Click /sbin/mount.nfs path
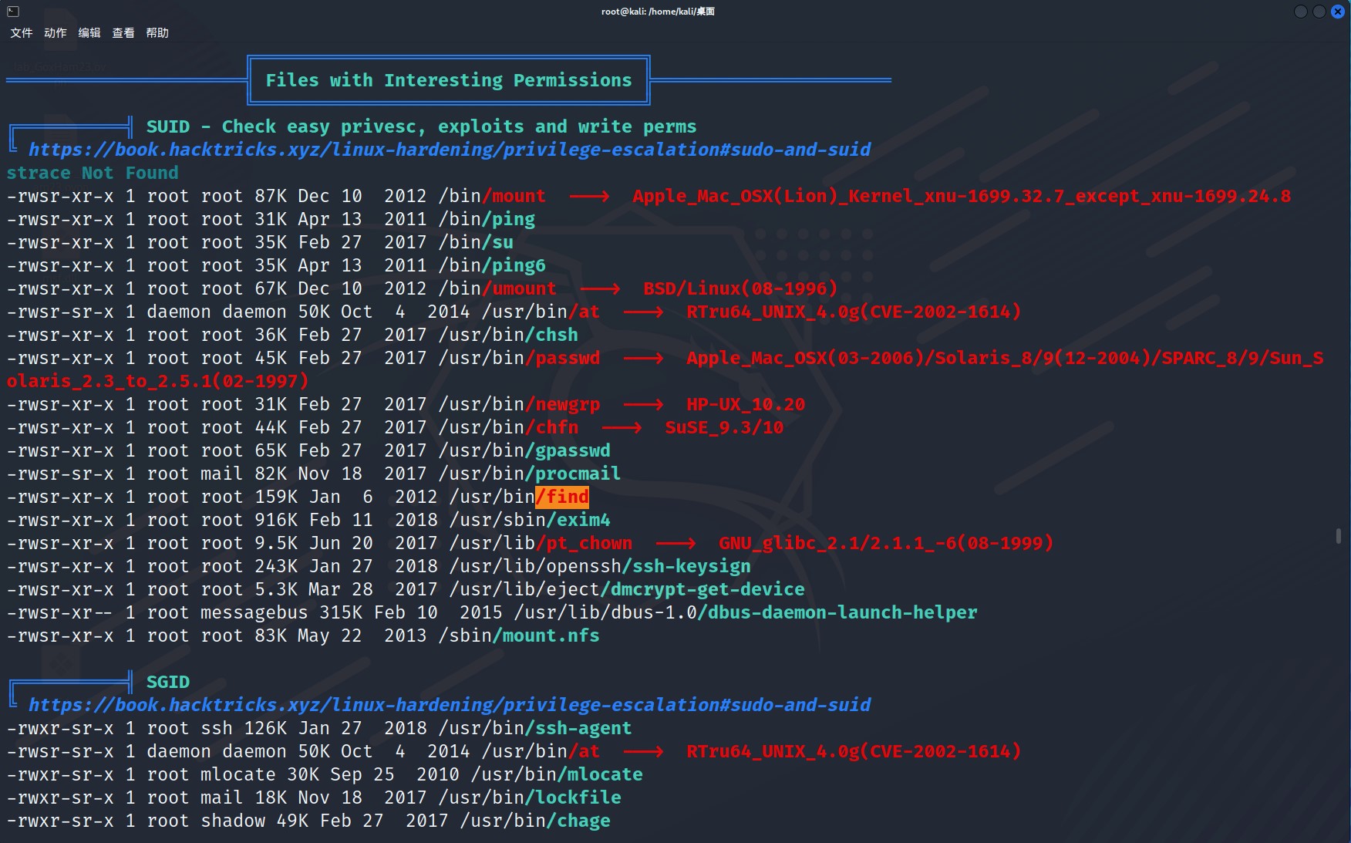This screenshot has height=843, width=1351. click(519, 636)
